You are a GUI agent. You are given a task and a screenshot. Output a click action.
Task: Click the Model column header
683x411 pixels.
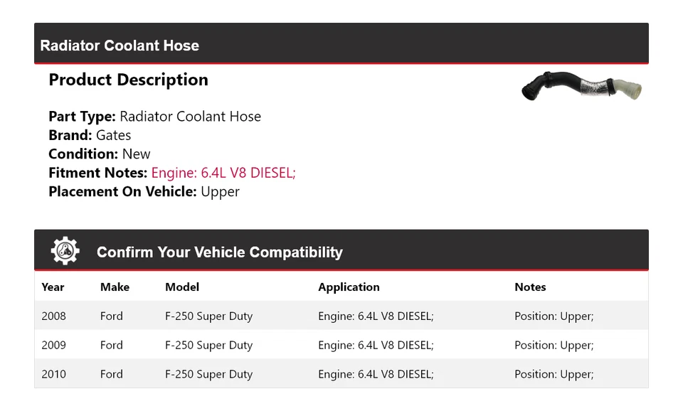pyautogui.click(x=182, y=287)
